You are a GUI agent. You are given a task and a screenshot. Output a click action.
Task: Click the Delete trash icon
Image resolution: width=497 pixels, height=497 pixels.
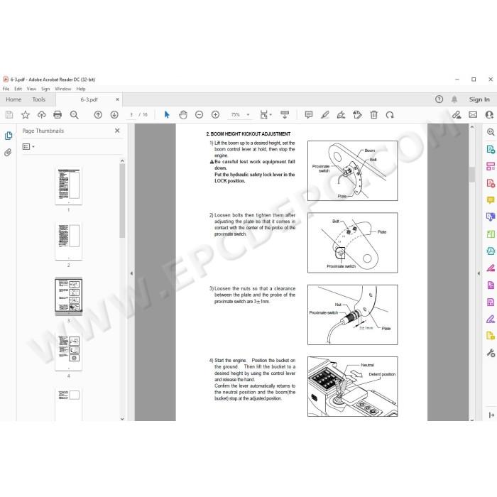pos(373,115)
